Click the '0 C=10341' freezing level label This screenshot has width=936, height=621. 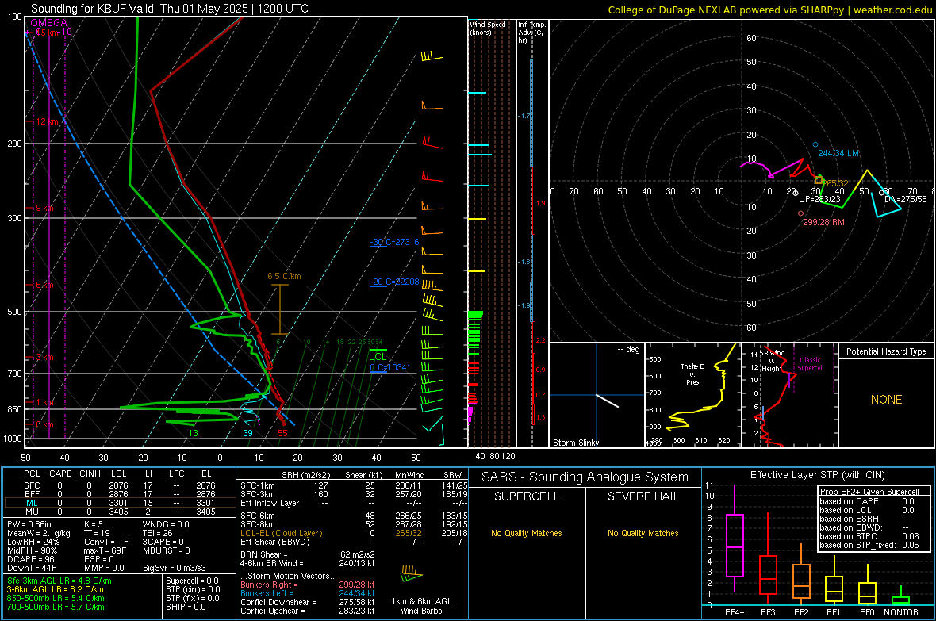[391, 367]
